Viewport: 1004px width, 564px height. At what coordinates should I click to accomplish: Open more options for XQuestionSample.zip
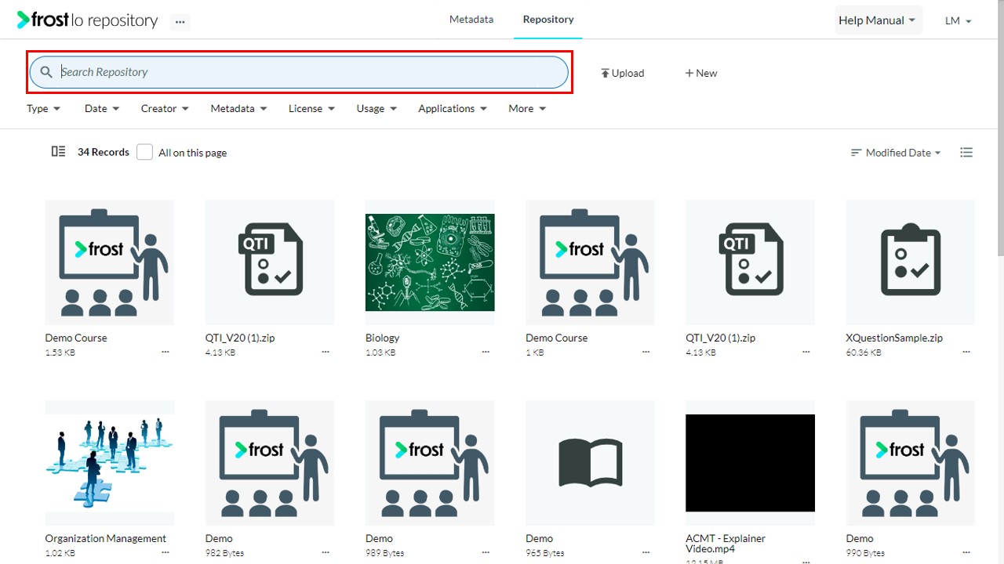pyautogui.click(x=966, y=352)
